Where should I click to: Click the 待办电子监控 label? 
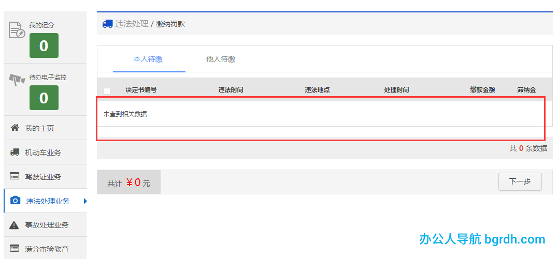(48, 78)
